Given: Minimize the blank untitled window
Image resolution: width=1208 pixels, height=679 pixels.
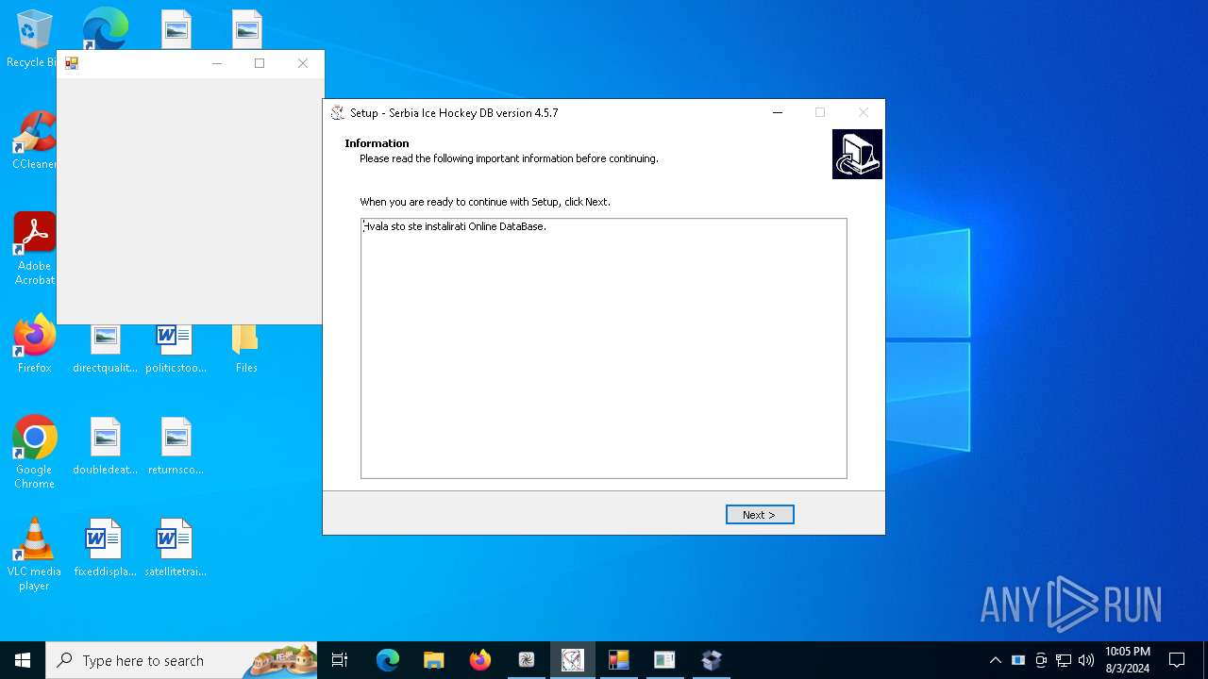Looking at the screenshot, I should [217, 63].
